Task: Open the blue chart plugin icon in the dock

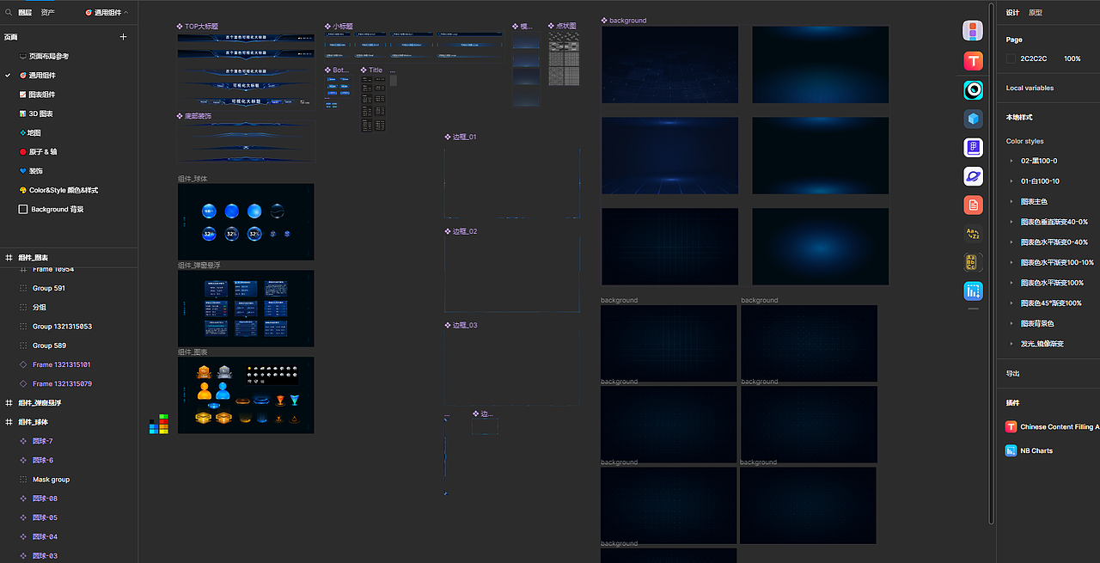Action: click(x=973, y=291)
